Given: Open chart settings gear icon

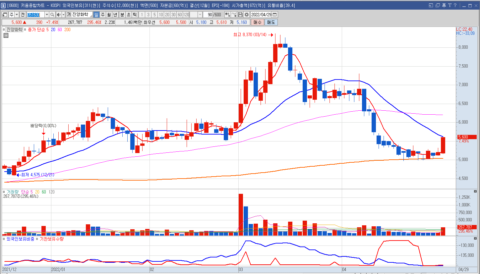Looking at the screenshot, I should [x=247, y=15].
